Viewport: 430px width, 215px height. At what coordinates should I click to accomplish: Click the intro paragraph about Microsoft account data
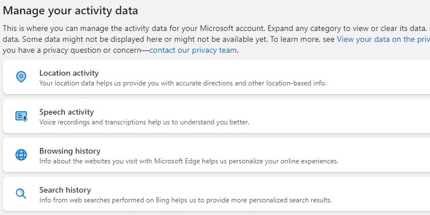(216, 39)
